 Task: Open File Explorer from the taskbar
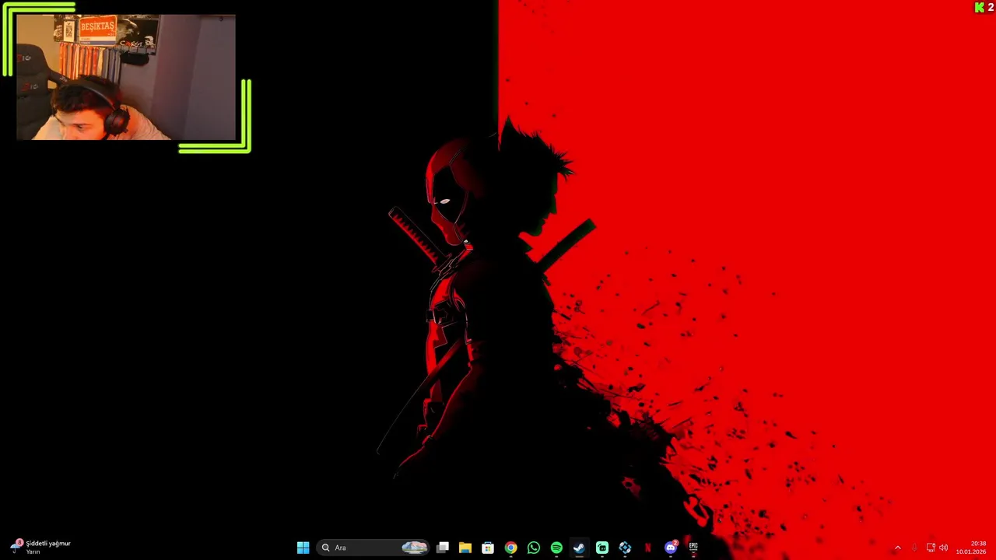(x=465, y=548)
